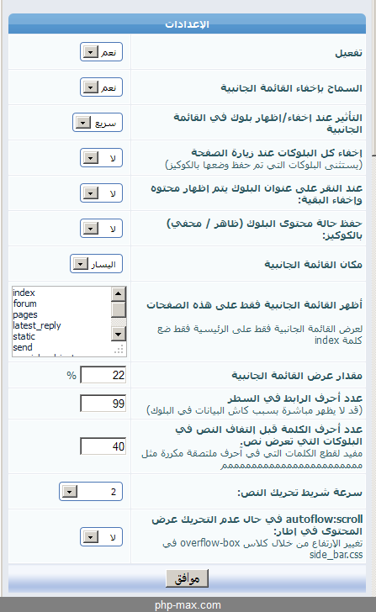
Task: Click the عدد أحرف الرابط في السطر label
Action: click(x=295, y=398)
